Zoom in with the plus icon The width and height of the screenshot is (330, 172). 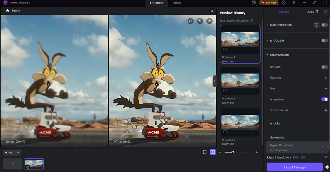pos(257,152)
